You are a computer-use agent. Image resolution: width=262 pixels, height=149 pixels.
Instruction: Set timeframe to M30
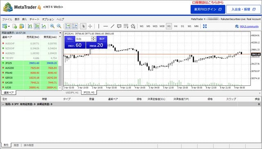tap(162, 26)
